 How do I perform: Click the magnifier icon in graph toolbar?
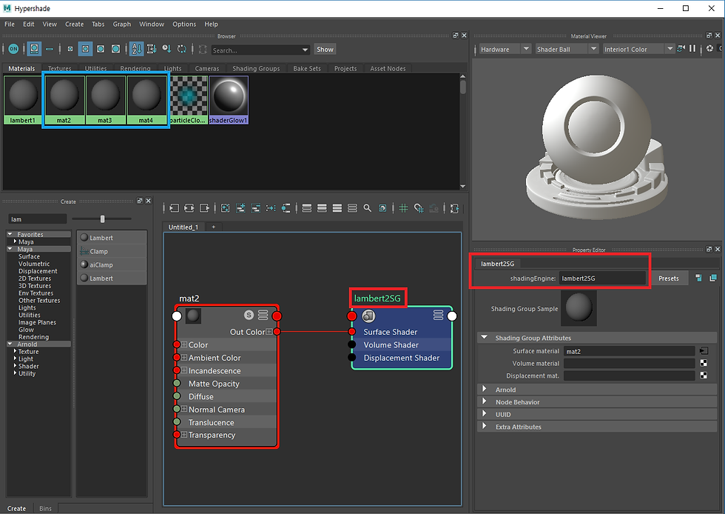pyautogui.click(x=367, y=208)
